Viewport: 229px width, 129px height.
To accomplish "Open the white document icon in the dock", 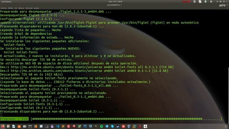I will click(x=14, y=126).
